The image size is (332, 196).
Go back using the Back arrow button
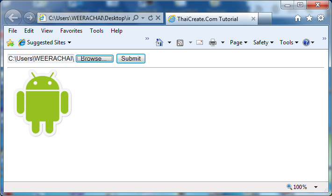[x=13, y=18]
